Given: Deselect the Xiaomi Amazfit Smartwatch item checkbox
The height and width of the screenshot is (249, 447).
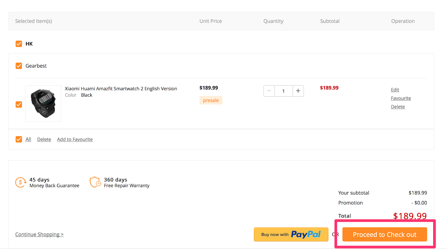Looking at the screenshot, I should tap(19, 104).
